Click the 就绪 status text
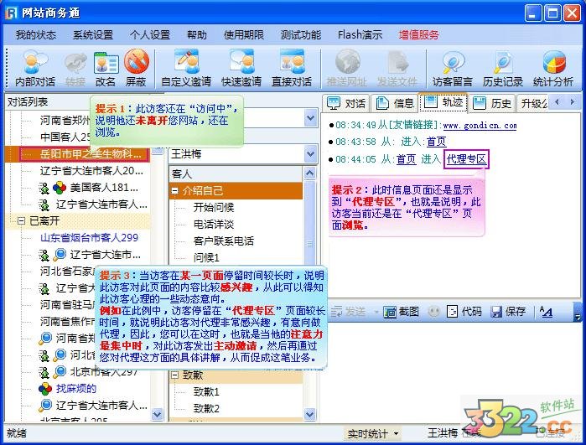Image resolution: width=586 pixels, height=445 pixels. pyautogui.click(x=17, y=433)
